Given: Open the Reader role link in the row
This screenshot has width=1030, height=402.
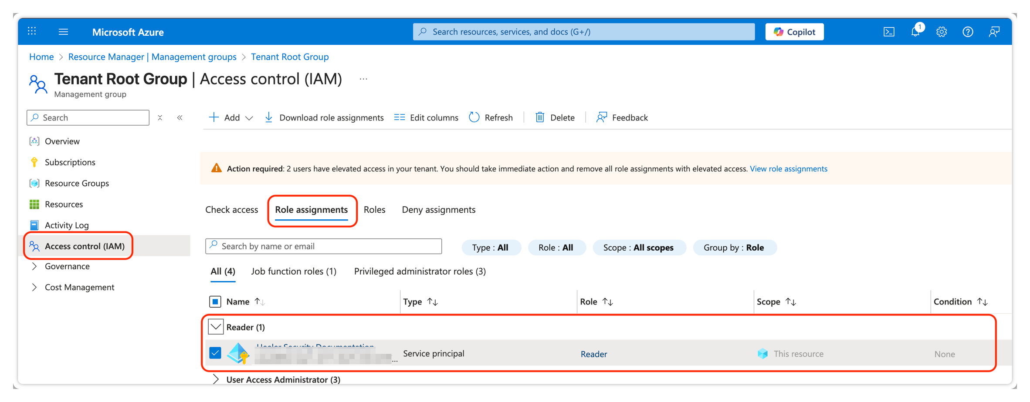Looking at the screenshot, I should pos(594,354).
